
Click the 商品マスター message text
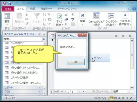click(68, 47)
